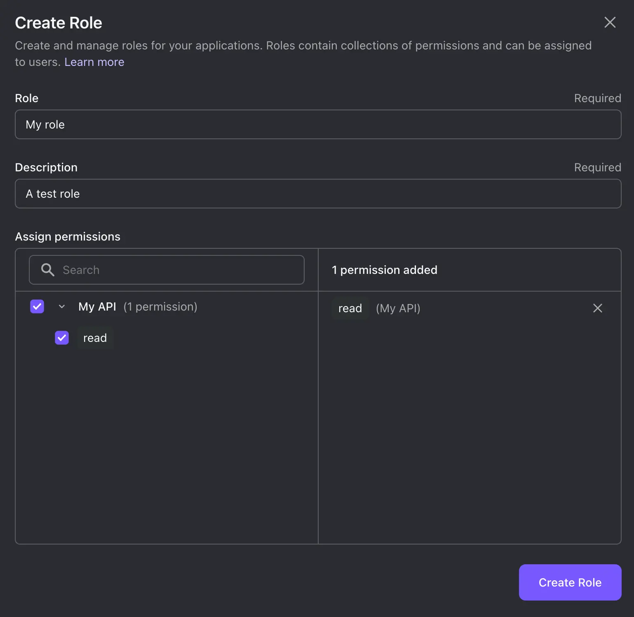Image resolution: width=634 pixels, height=617 pixels.
Task: Click the Role input containing My role
Action: click(317, 124)
